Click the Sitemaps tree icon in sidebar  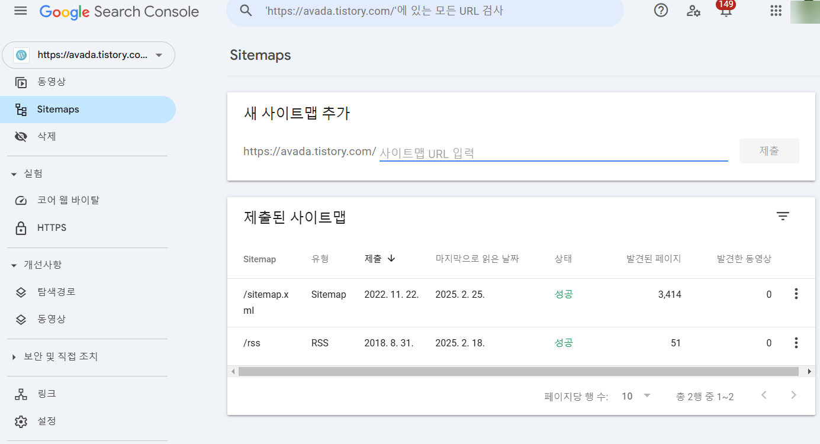(x=21, y=110)
